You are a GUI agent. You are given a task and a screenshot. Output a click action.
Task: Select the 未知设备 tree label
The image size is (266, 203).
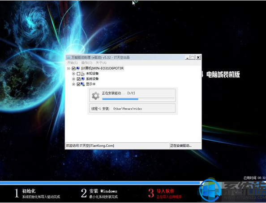coord(92,74)
